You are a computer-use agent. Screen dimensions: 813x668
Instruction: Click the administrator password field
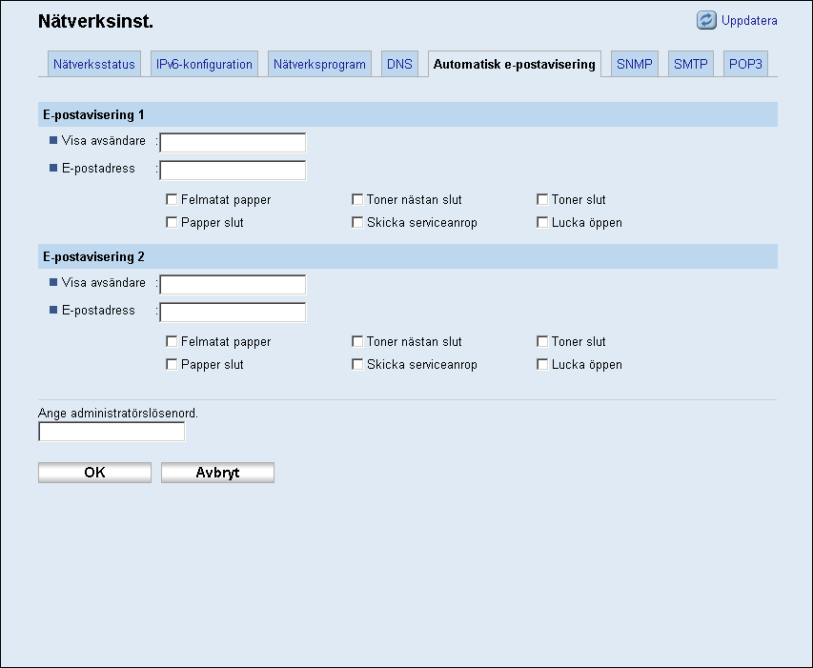pos(112,432)
